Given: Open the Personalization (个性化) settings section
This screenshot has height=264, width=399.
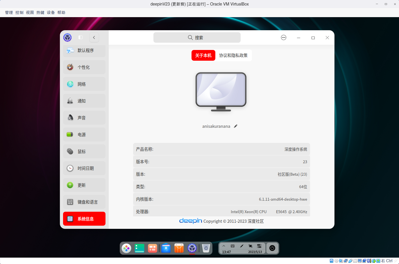Looking at the screenshot, I should (x=84, y=67).
